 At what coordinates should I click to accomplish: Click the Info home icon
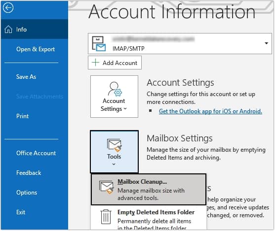point(8,29)
